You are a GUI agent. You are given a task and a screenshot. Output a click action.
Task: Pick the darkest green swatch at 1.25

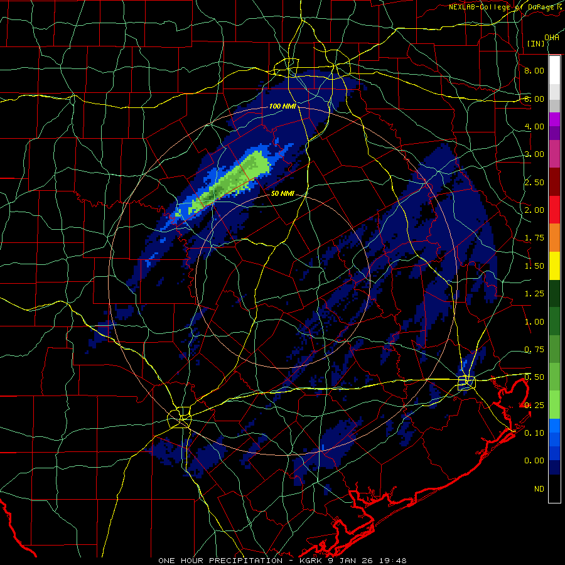click(554, 293)
